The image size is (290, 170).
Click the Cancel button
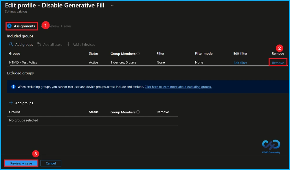point(51,163)
